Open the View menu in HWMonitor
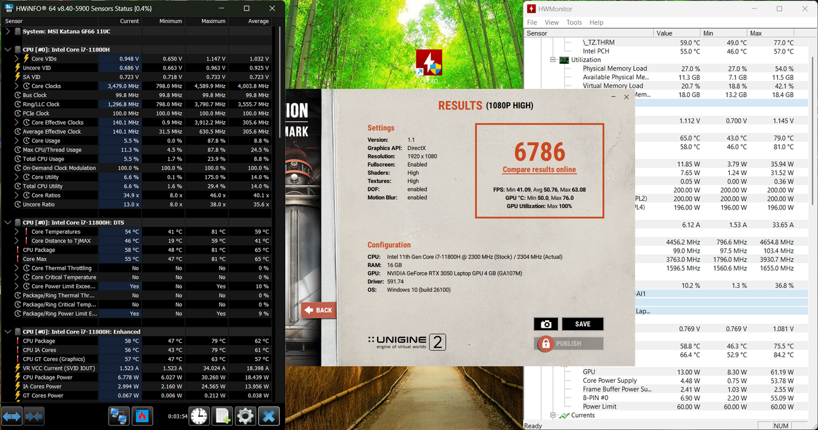Viewport: 818px width, 430px height. (x=552, y=22)
